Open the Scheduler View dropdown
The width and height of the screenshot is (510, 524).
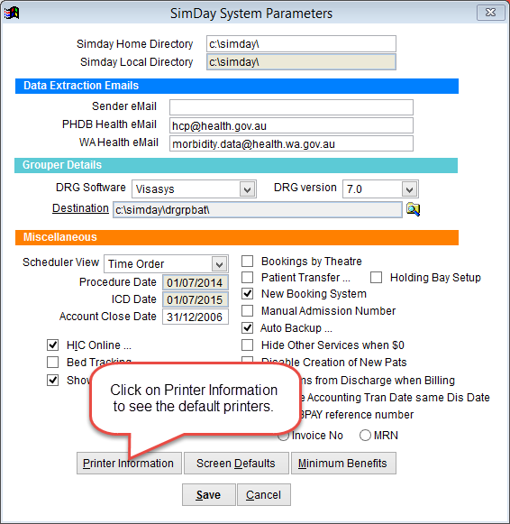tap(219, 264)
